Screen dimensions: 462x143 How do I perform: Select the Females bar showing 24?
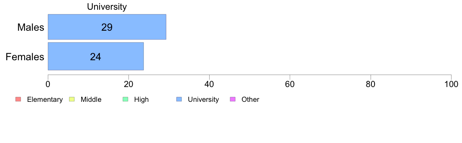96,56
